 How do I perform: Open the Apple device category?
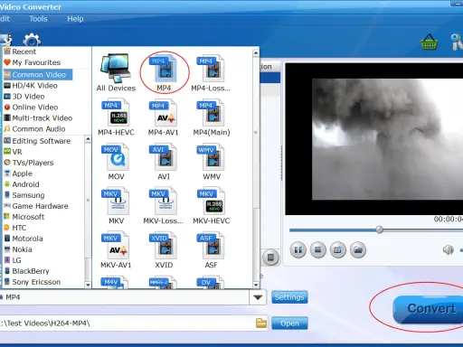[x=18, y=173]
